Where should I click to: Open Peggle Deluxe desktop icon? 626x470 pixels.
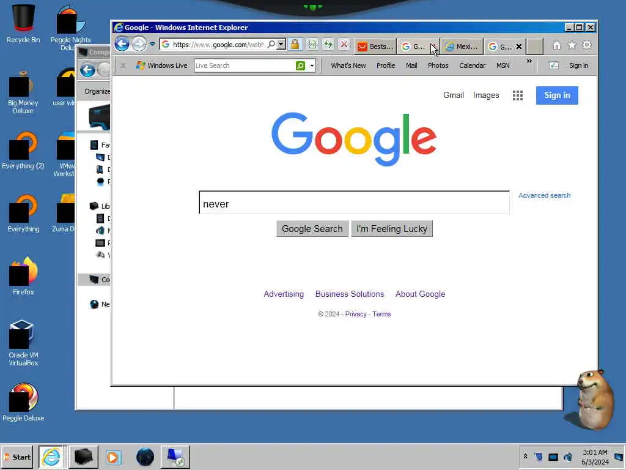click(23, 403)
